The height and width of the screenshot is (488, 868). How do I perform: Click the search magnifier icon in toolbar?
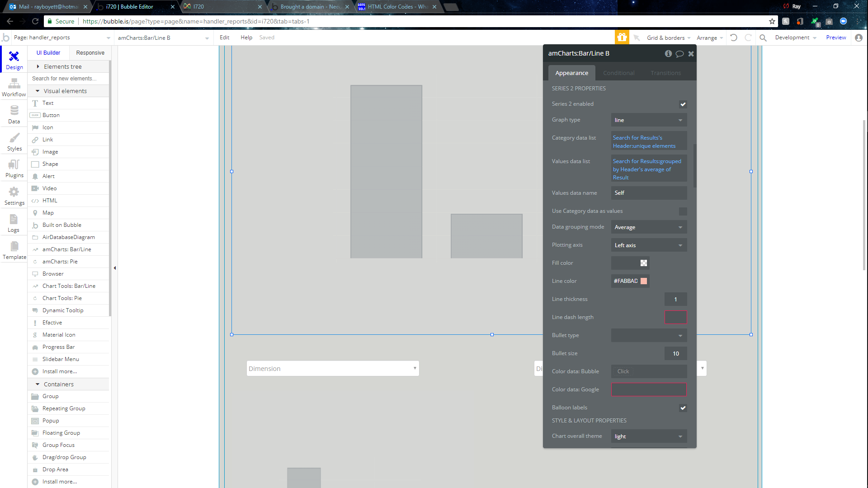pos(763,38)
